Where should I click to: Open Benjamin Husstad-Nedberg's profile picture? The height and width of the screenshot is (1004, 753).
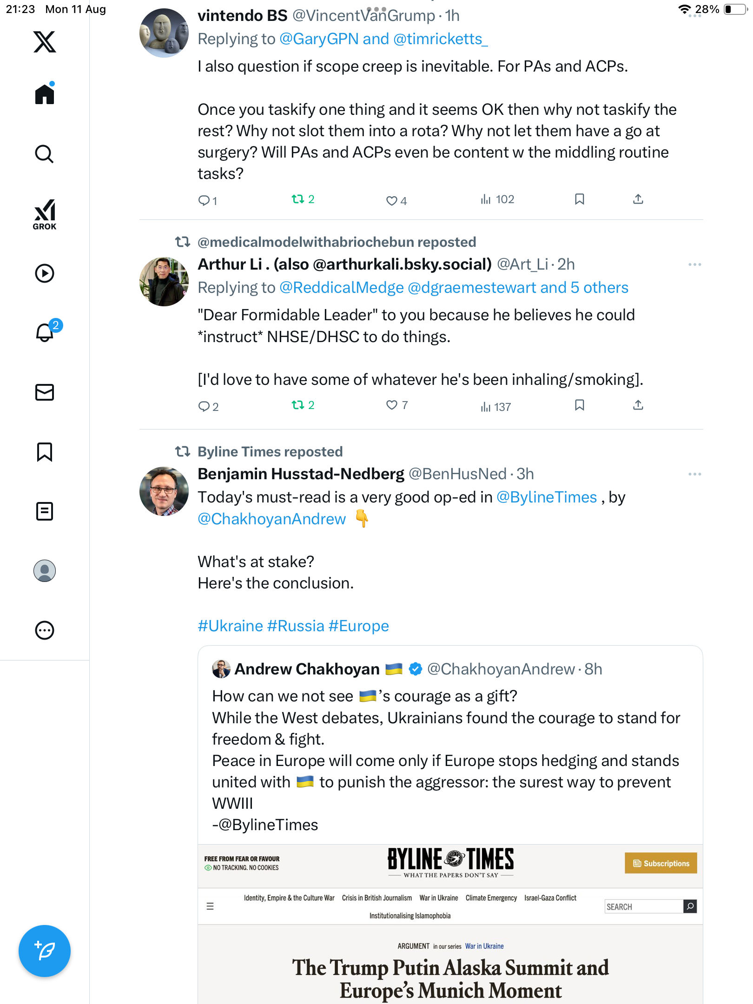[164, 491]
